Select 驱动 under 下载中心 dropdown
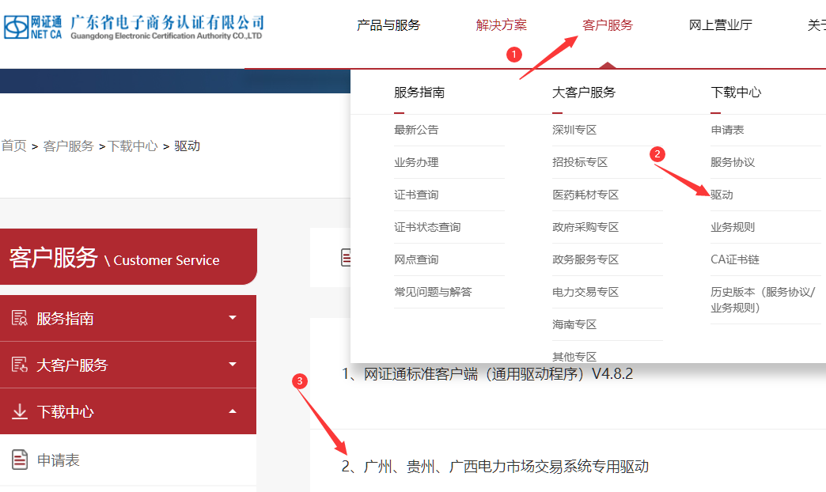826x492 pixels. 722,195
